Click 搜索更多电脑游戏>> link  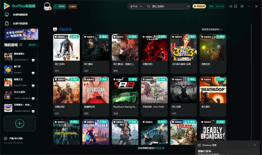[x=212, y=29]
